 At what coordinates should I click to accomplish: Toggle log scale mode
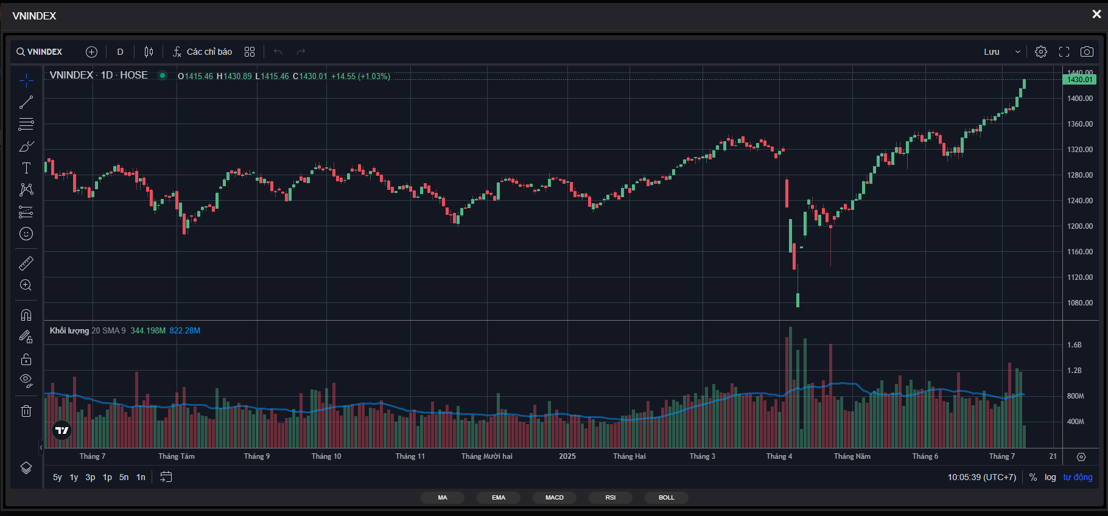pos(1050,477)
